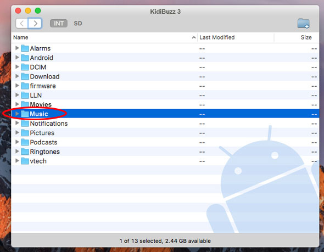This screenshot has width=324, height=252.
Task: Click the sort direction caret in Name column
Action: pos(194,37)
